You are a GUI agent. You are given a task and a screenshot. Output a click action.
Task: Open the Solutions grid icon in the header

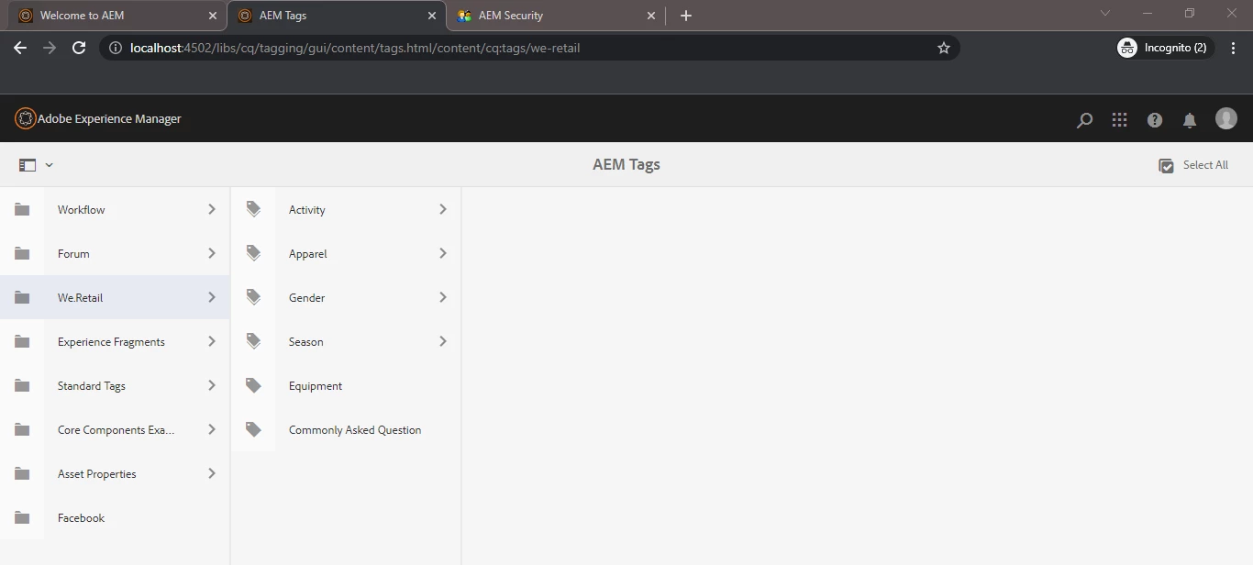(x=1119, y=119)
